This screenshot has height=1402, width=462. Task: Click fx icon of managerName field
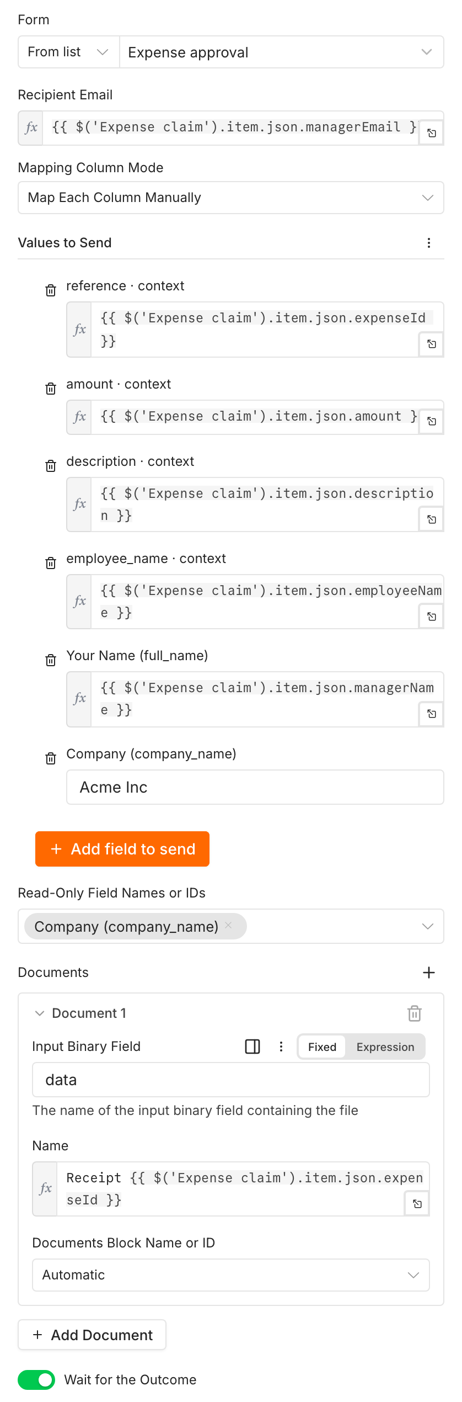click(x=79, y=699)
